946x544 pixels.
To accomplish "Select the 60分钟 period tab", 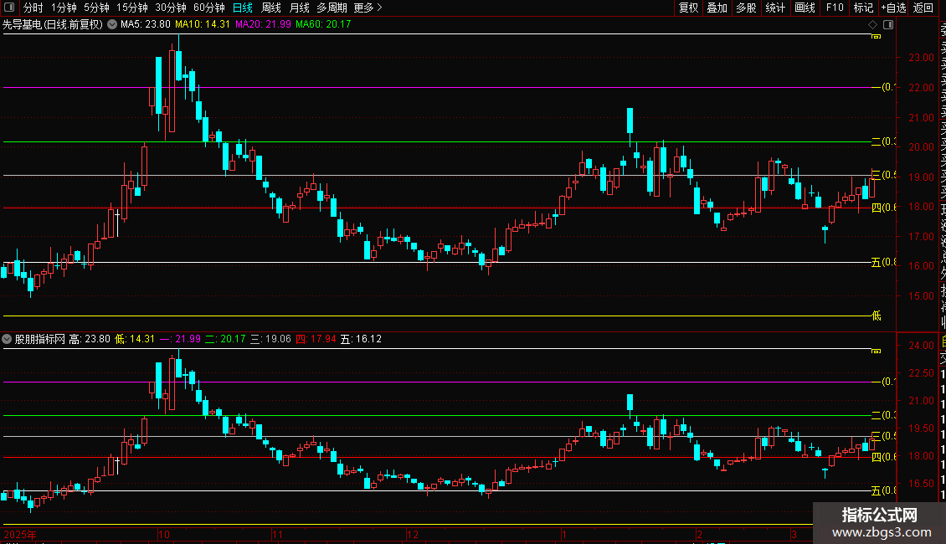I will tap(209, 8).
